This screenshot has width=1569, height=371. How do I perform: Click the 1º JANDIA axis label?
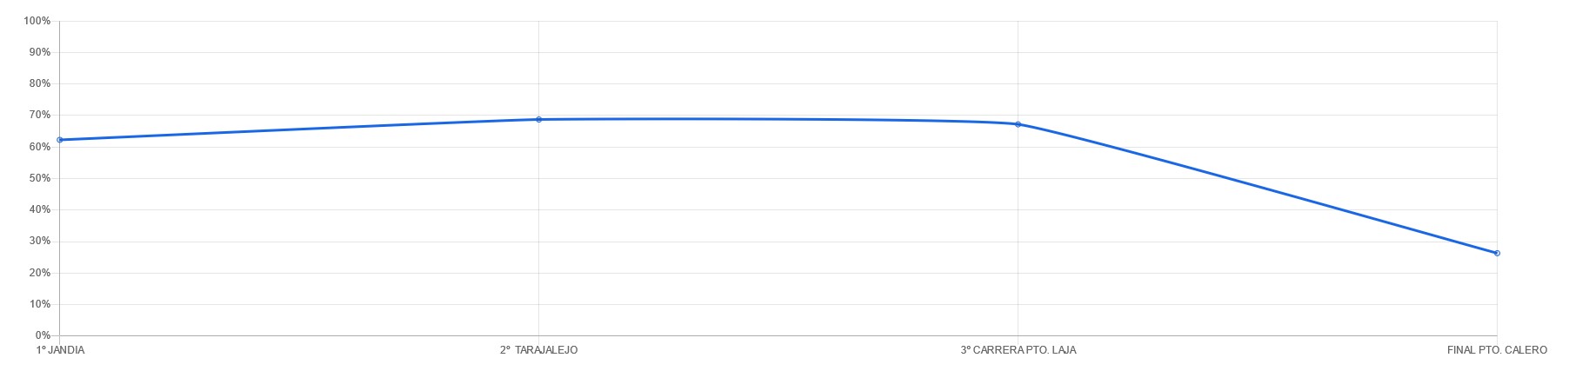[60, 350]
